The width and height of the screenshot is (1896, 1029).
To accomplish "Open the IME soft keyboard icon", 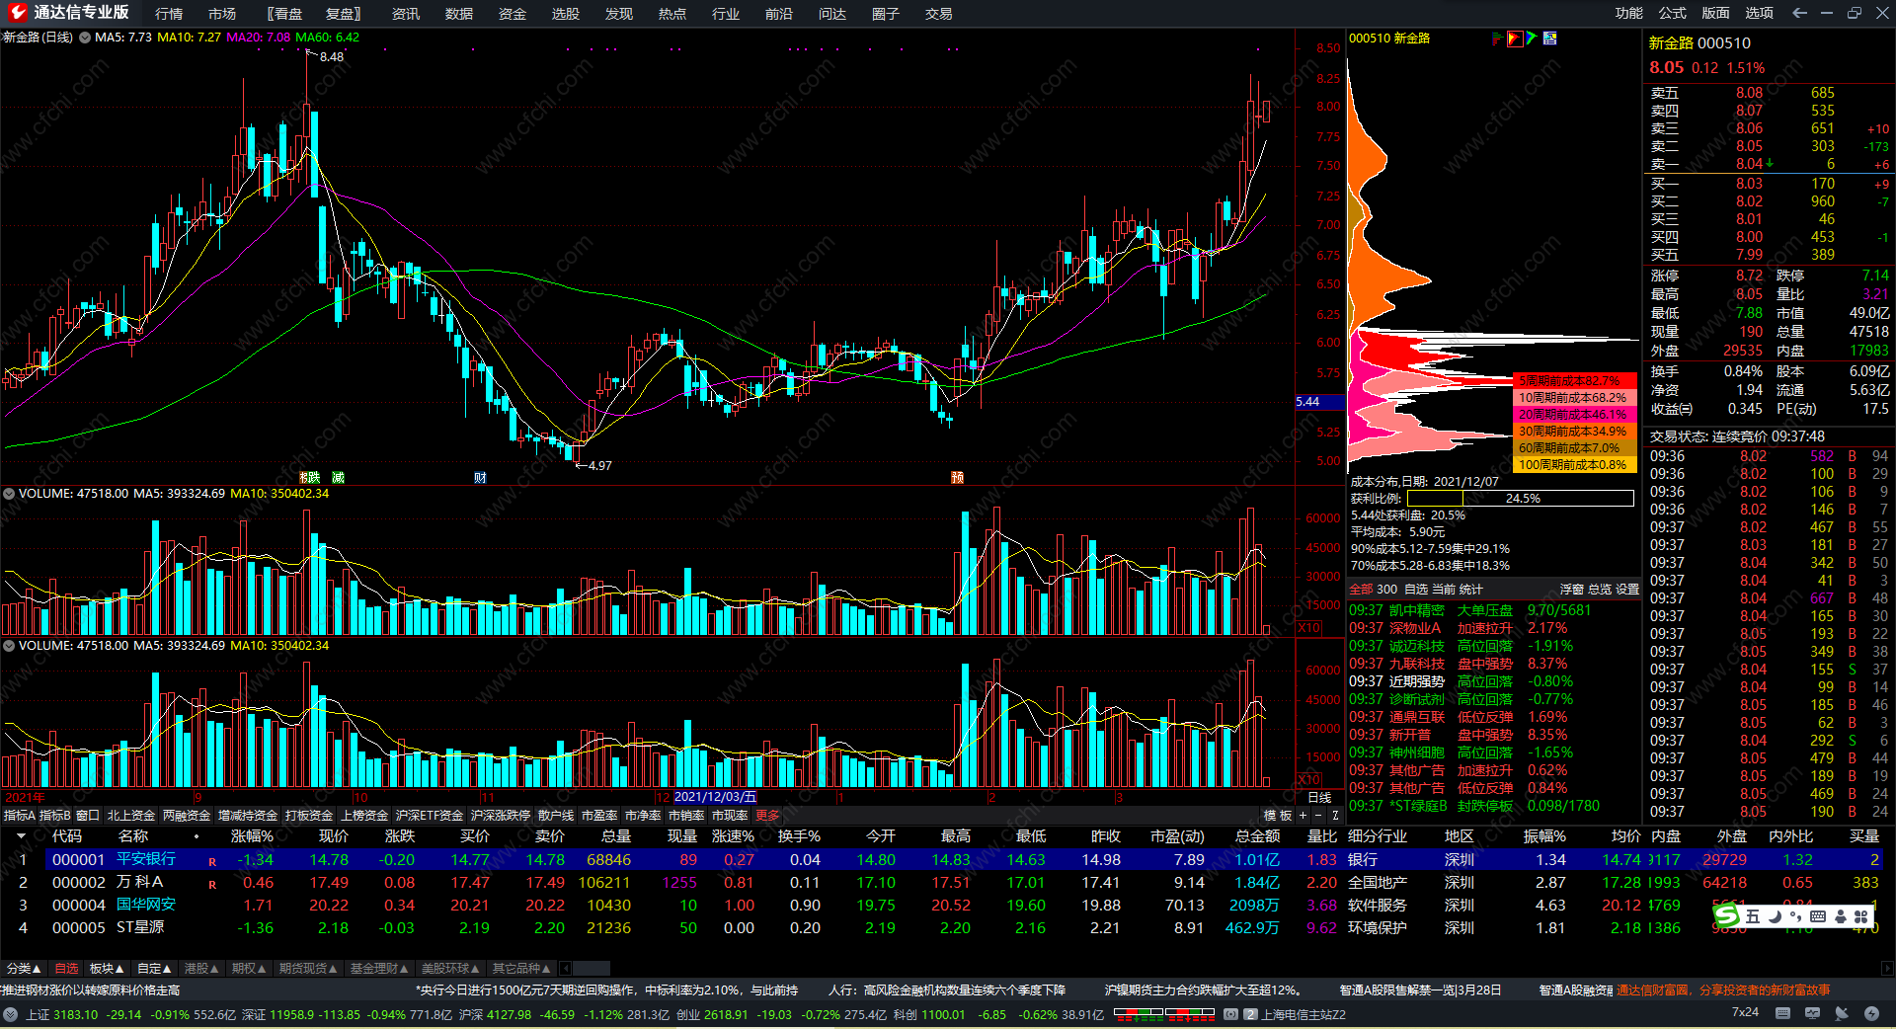I will tap(1817, 916).
